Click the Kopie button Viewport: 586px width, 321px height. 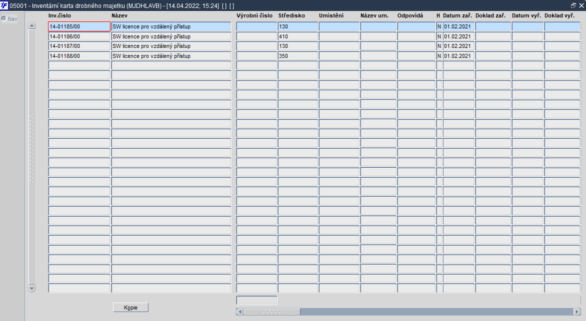(131, 308)
